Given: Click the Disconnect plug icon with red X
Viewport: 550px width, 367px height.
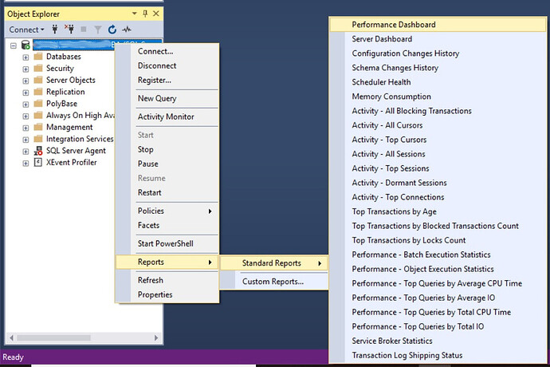Looking at the screenshot, I should (69, 30).
